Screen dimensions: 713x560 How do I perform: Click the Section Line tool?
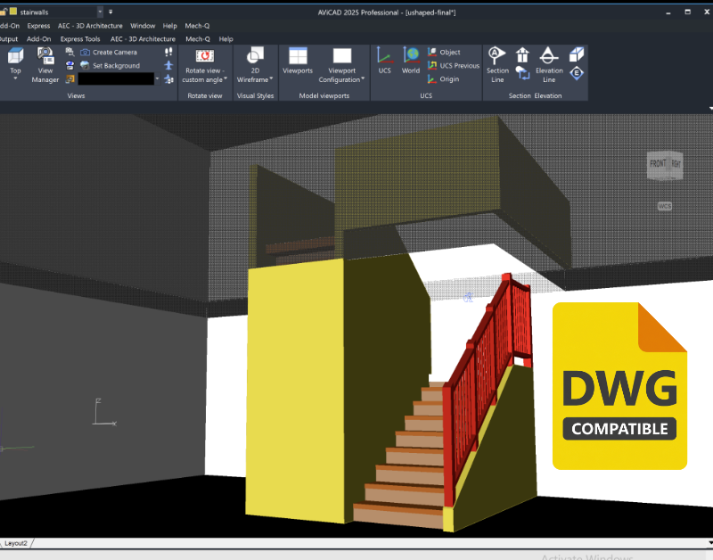(x=497, y=65)
